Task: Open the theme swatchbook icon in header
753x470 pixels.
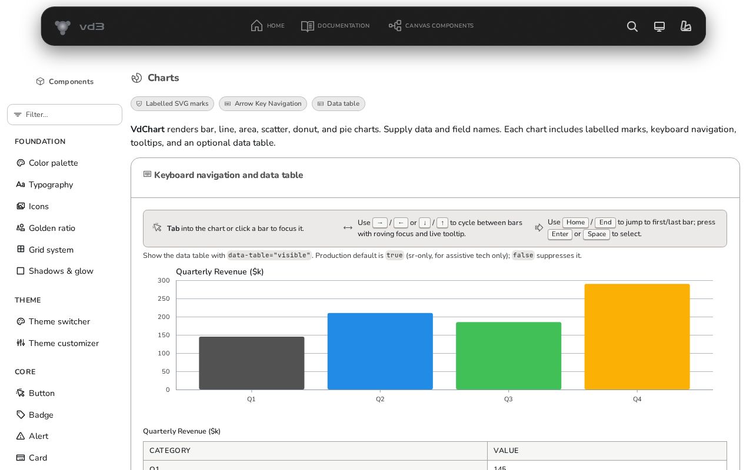Action: pos(686,26)
